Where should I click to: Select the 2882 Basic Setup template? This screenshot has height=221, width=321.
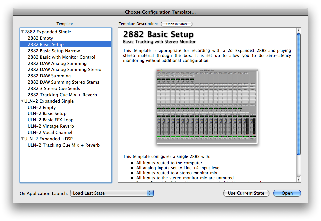[x=66, y=44]
